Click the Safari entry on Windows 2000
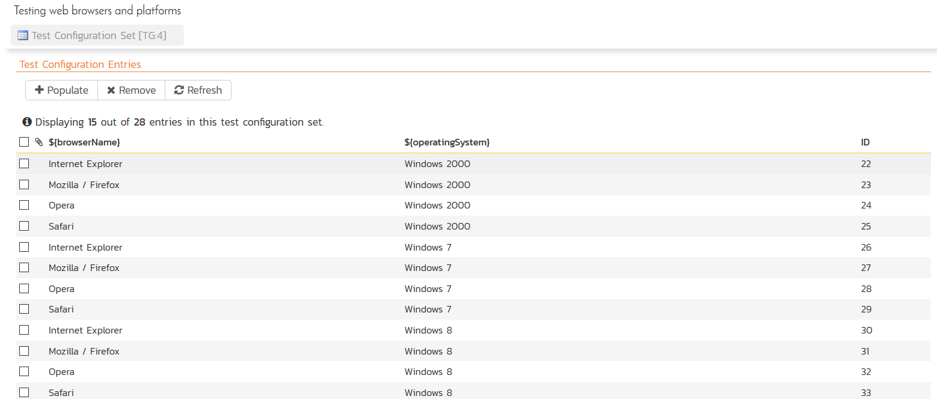937x399 pixels. click(x=61, y=227)
